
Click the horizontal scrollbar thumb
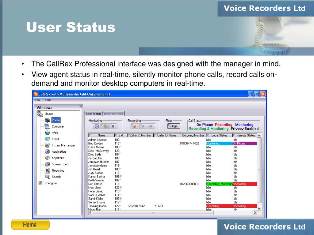click(153, 213)
